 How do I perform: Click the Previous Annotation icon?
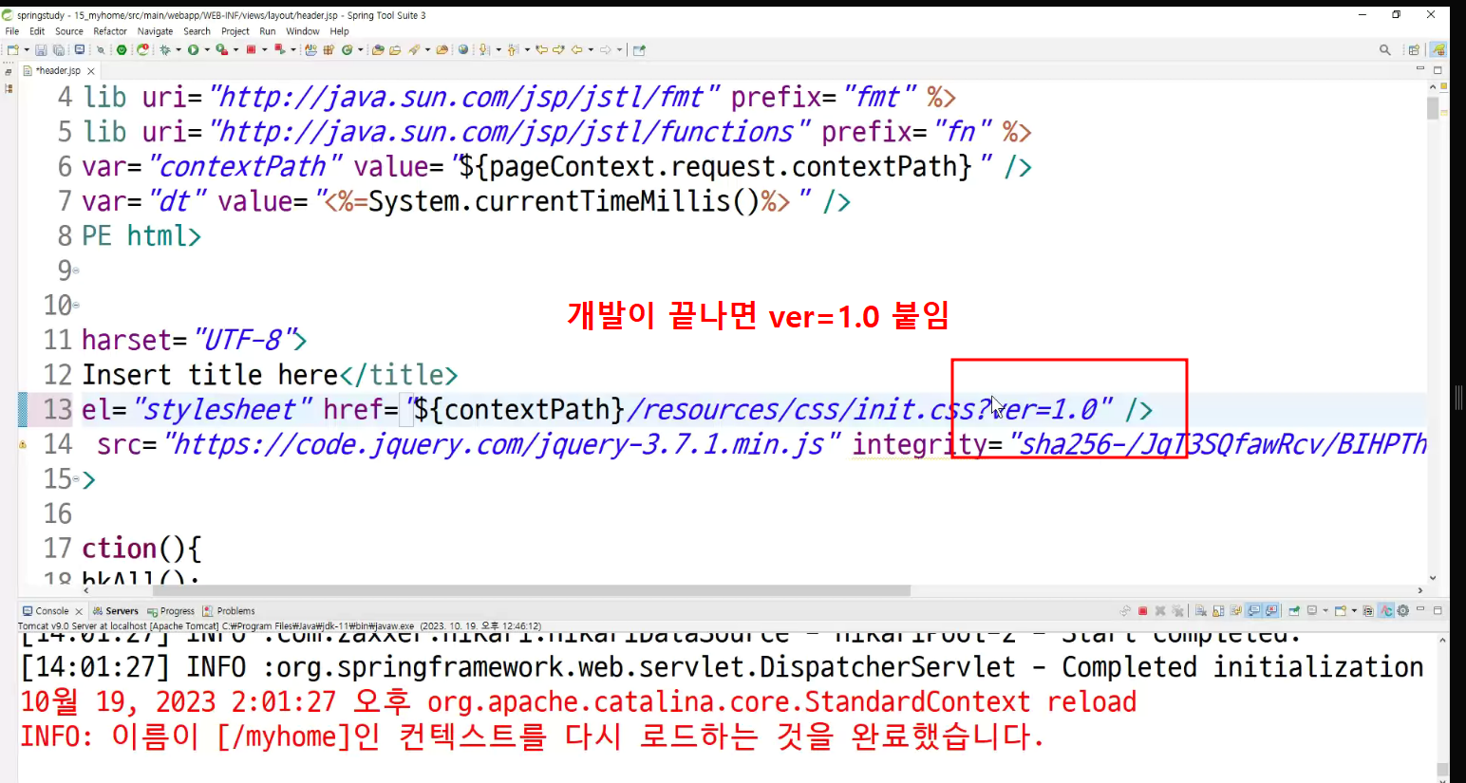pyautogui.click(x=513, y=49)
